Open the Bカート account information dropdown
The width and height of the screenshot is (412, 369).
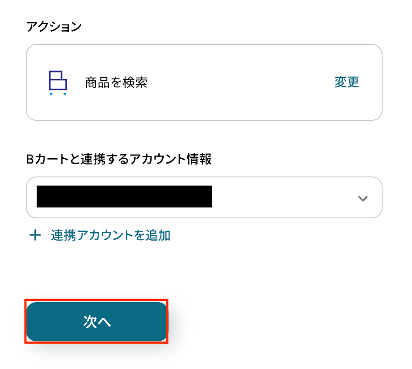[204, 197]
